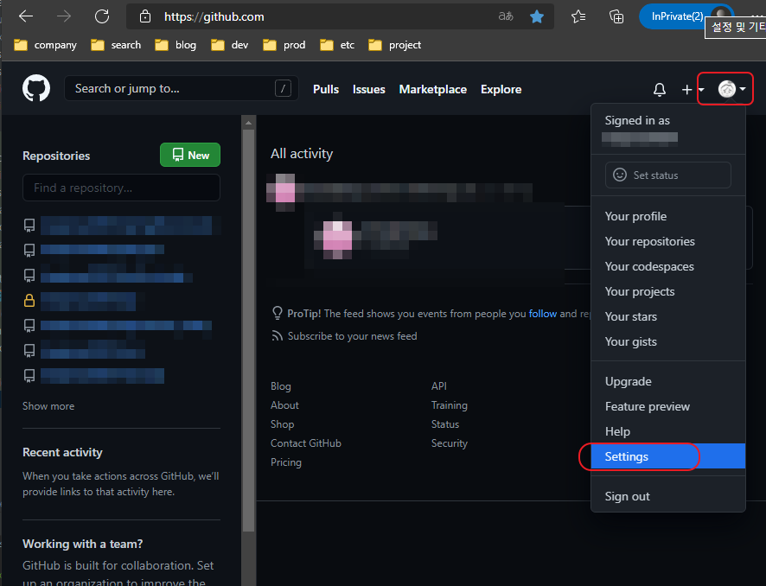Viewport: 766px width, 586px height.
Task: Reload the page with the refresh icon
Action: click(102, 16)
